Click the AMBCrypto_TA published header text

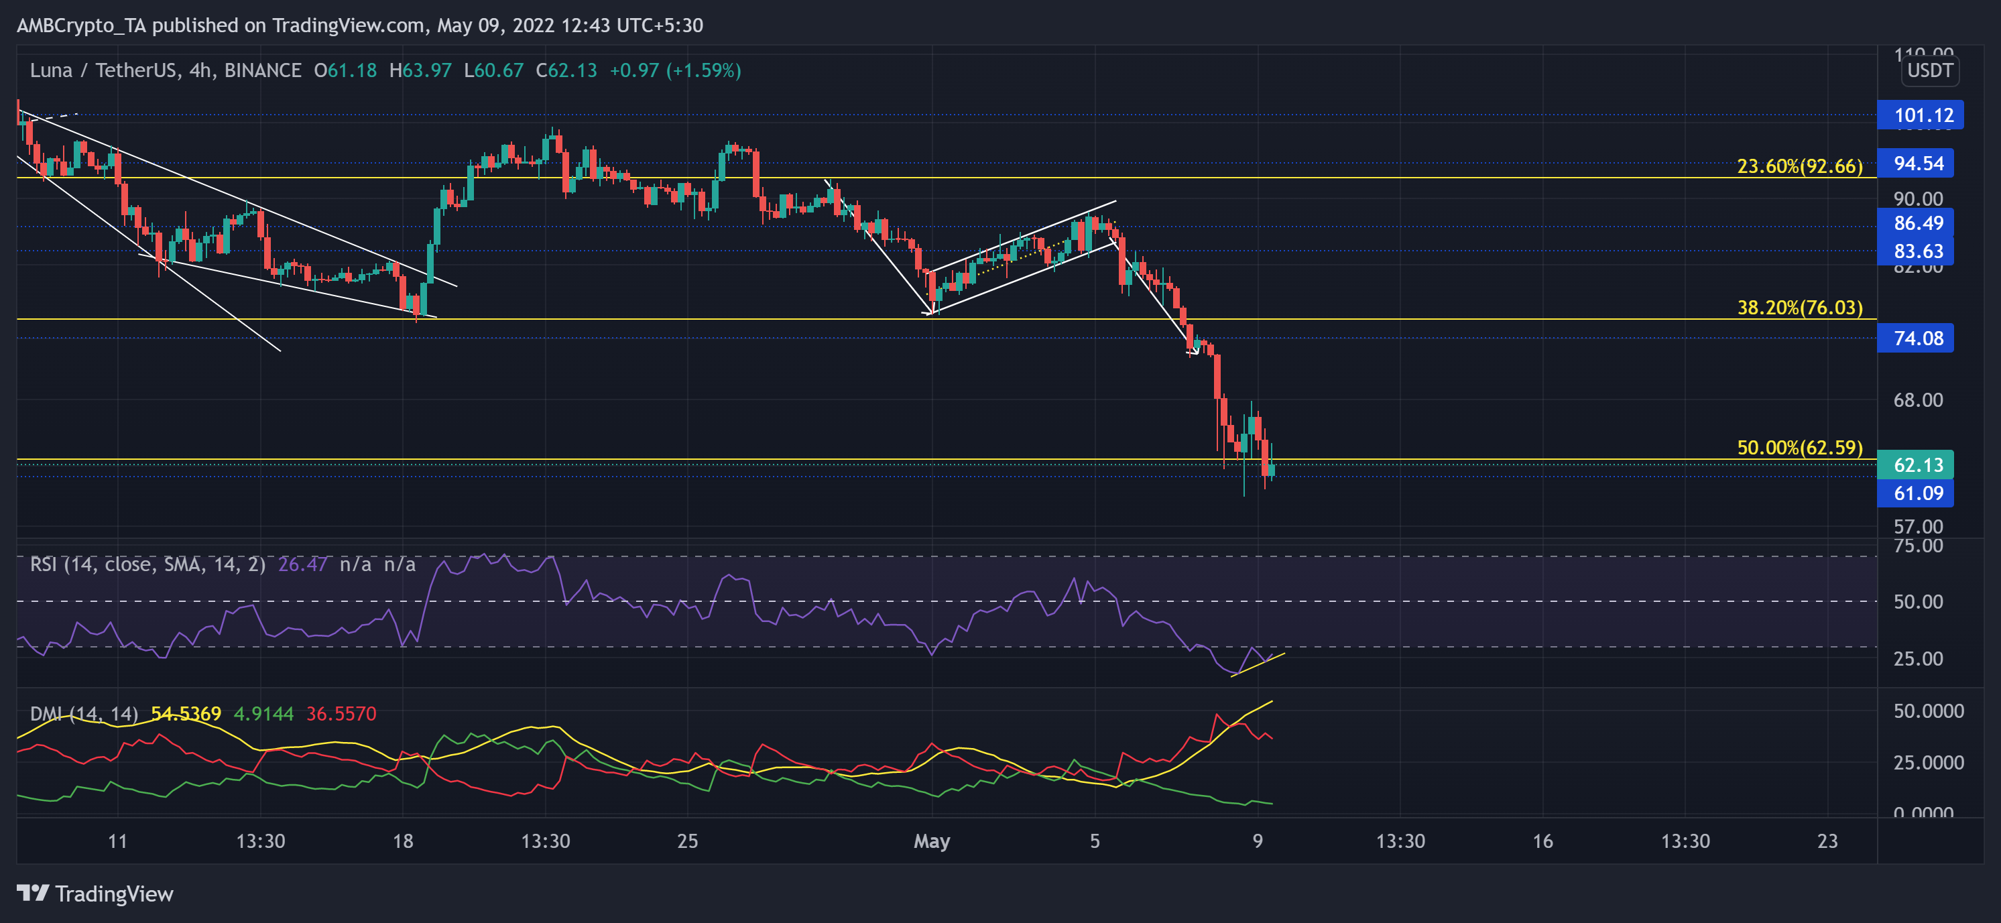pyautogui.click(x=360, y=25)
